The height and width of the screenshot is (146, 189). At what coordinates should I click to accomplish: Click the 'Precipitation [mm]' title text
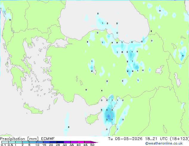point(19,139)
